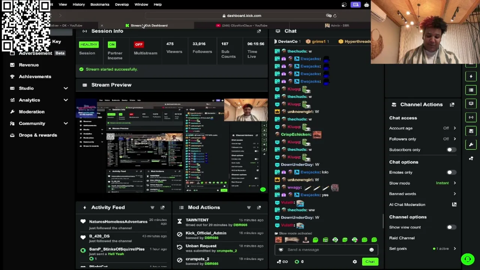480x270 pixels.
Task: Send message with green Chat button
Action: tap(370, 262)
